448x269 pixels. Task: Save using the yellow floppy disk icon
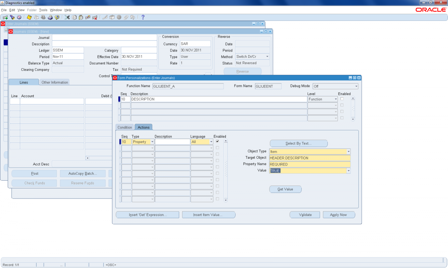click(x=29, y=17)
